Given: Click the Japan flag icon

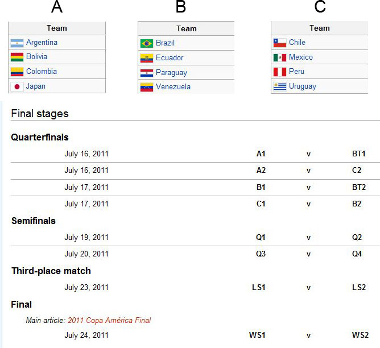Looking at the screenshot, I should tap(17, 86).
